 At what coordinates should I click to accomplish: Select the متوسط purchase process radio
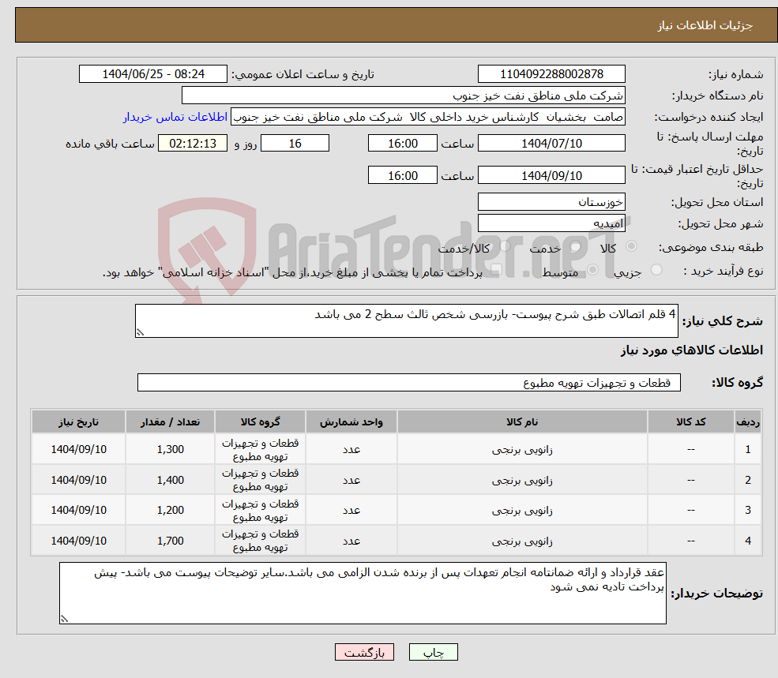coord(592,271)
